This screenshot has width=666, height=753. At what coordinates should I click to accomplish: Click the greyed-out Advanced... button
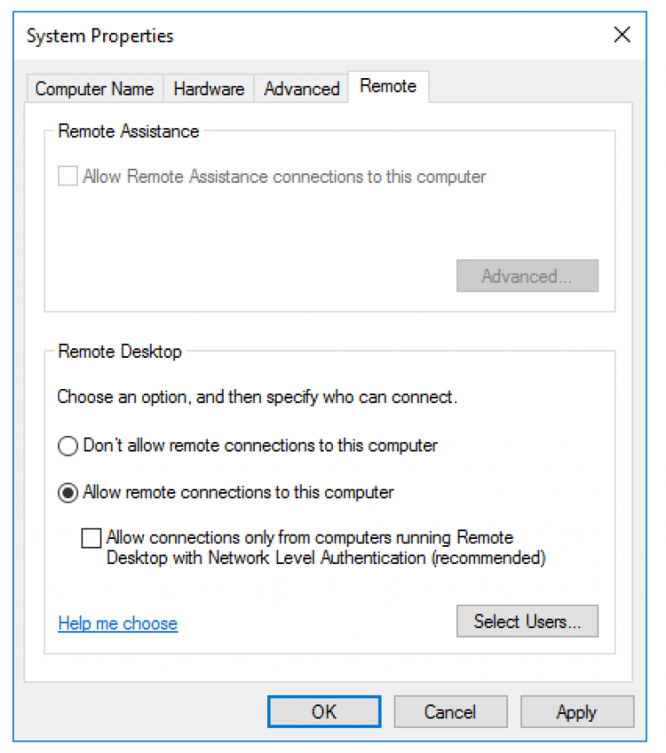[x=526, y=276]
